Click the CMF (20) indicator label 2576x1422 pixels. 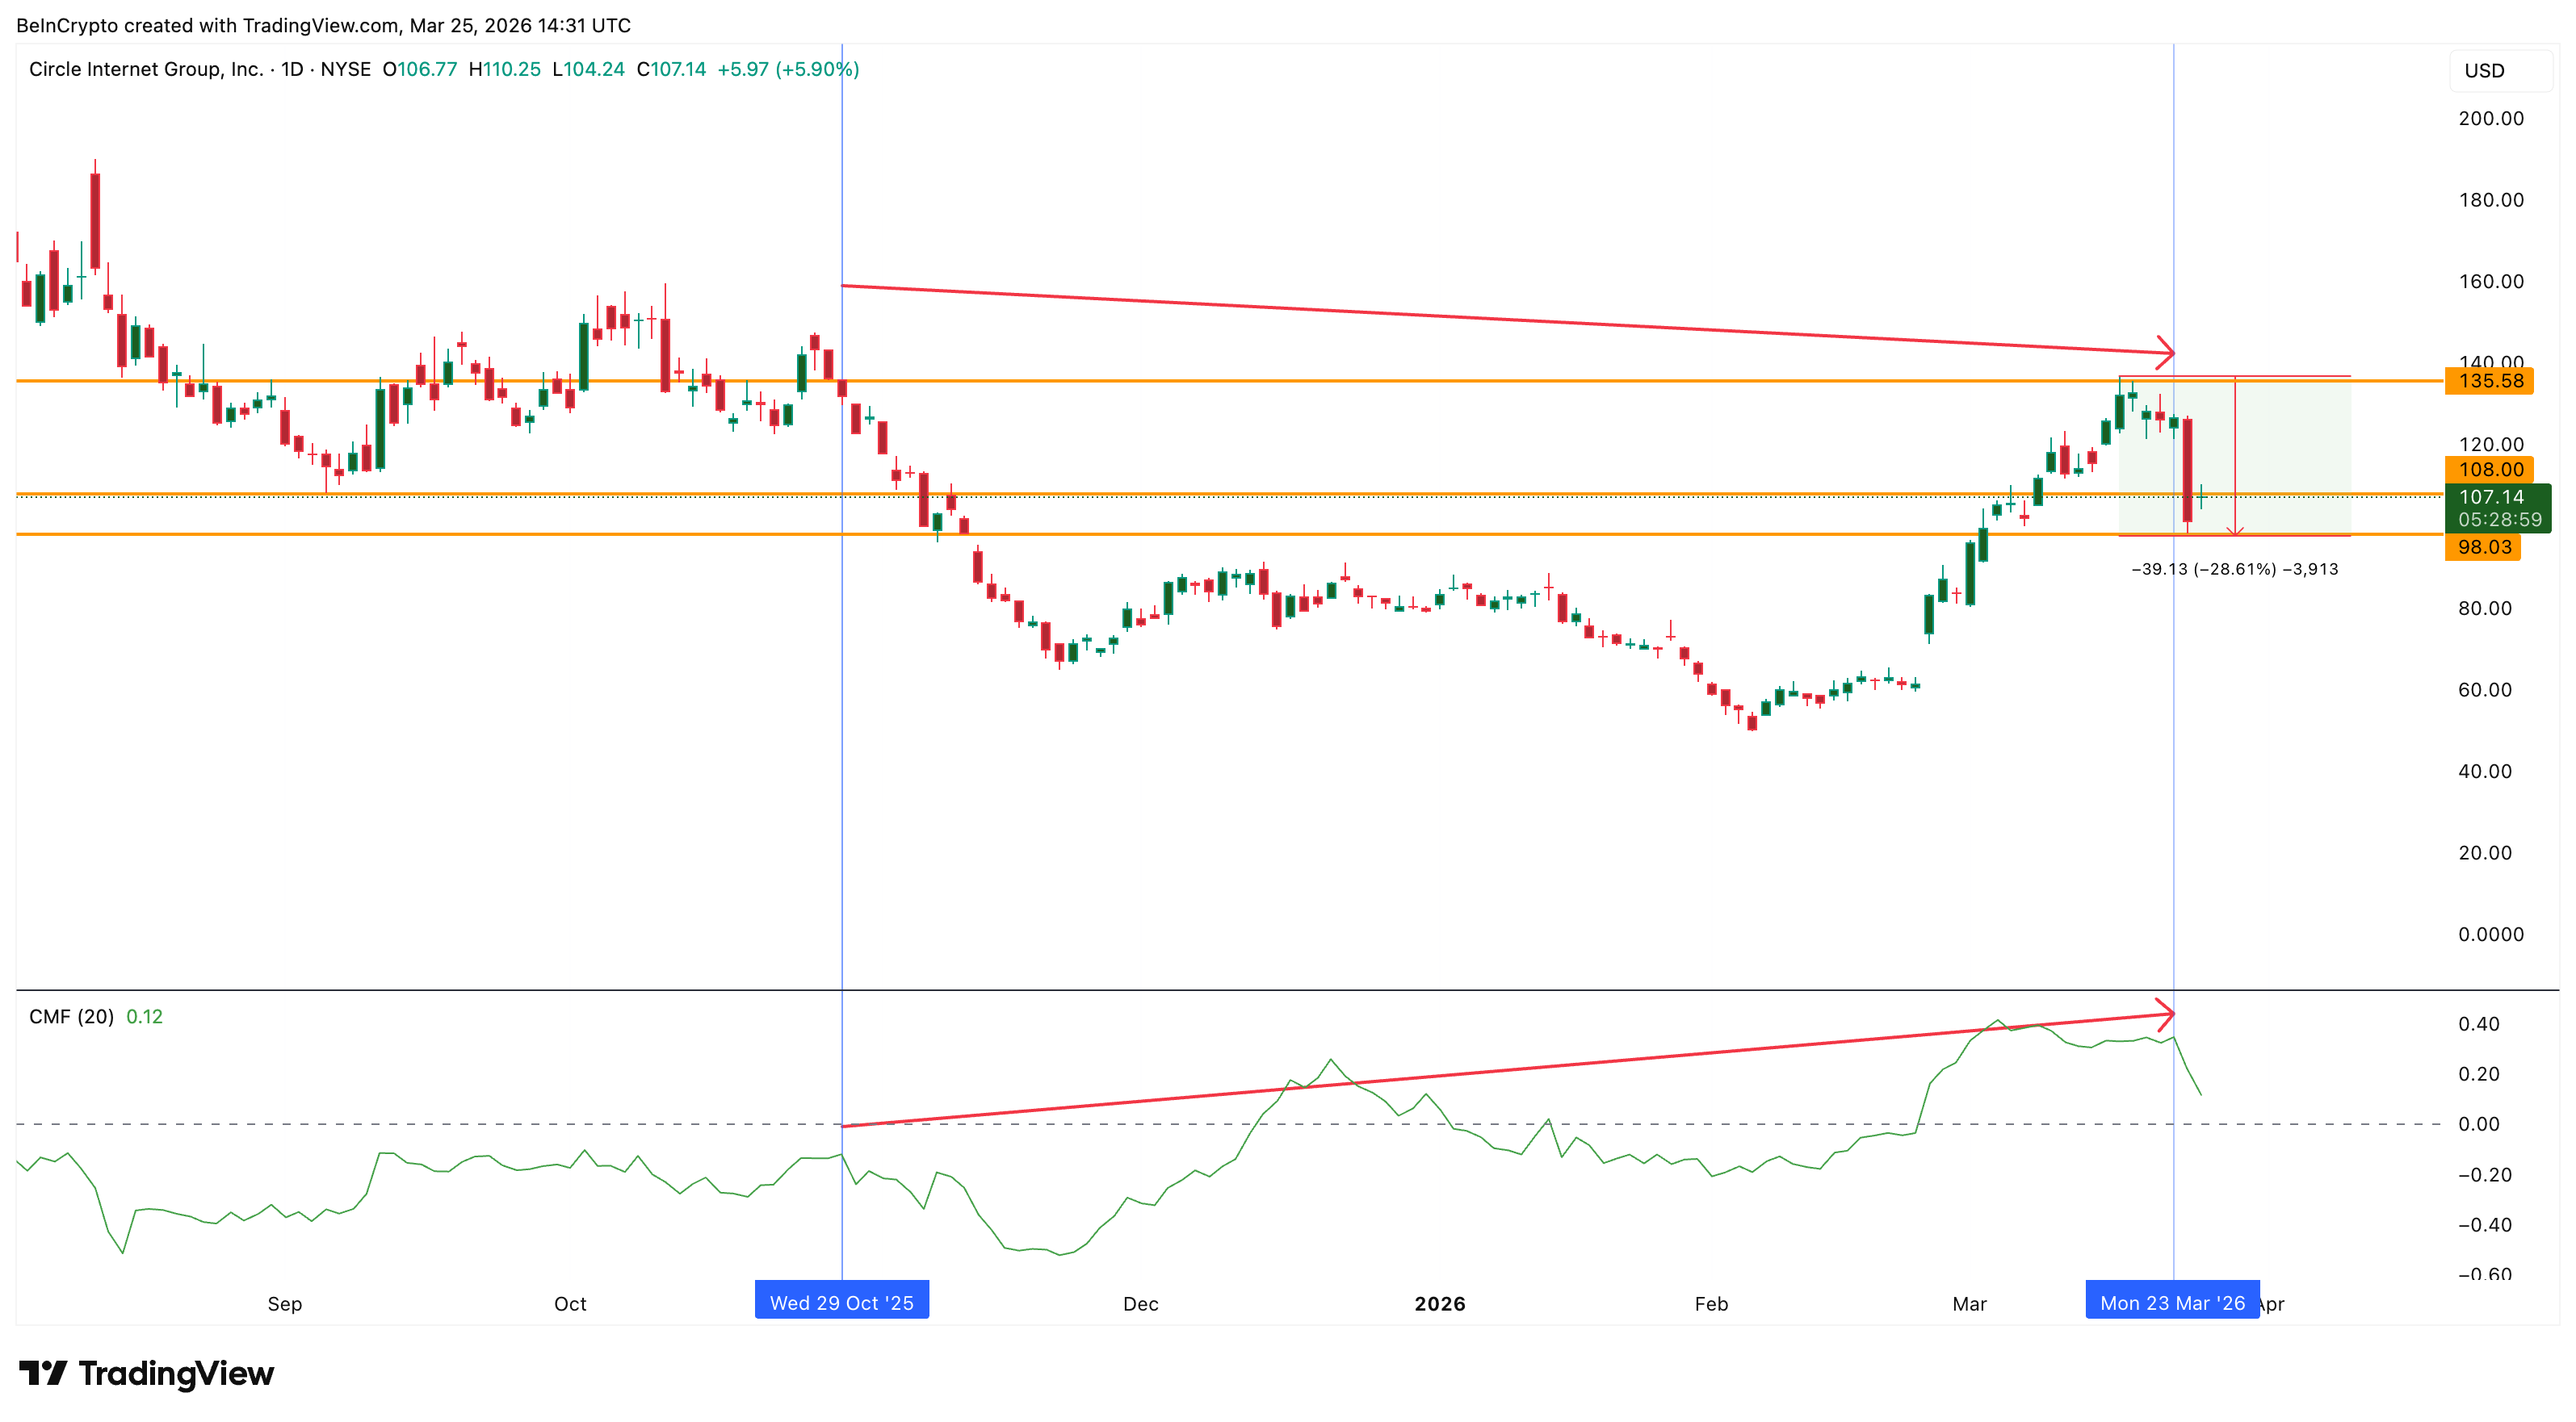pos(71,1016)
